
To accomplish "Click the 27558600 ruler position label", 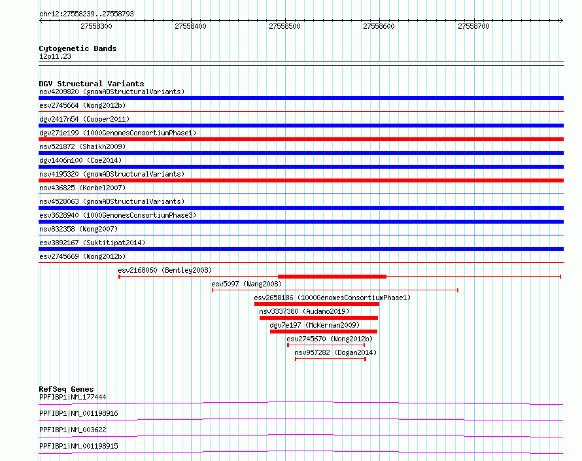I will coord(379,26).
